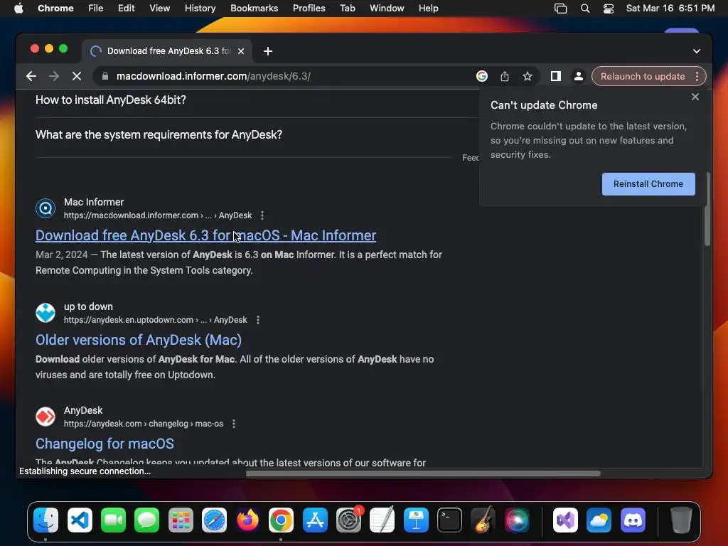Click Relaunch to update button
This screenshot has width=728, height=546.
[643, 76]
